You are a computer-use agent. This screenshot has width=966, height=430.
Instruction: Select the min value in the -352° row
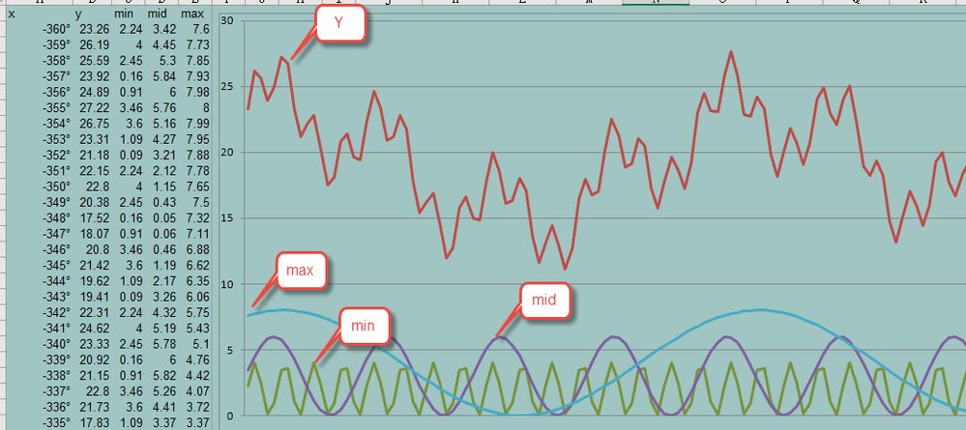(x=131, y=155)
